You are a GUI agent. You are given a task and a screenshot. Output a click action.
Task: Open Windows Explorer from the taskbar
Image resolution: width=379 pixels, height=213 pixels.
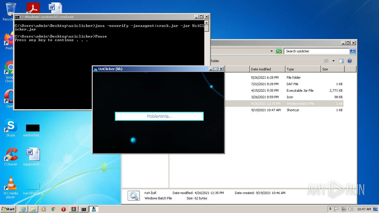(x=33, y=209)
